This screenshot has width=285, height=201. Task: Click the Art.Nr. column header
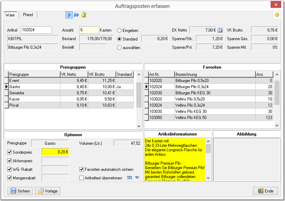pos(161,74)
